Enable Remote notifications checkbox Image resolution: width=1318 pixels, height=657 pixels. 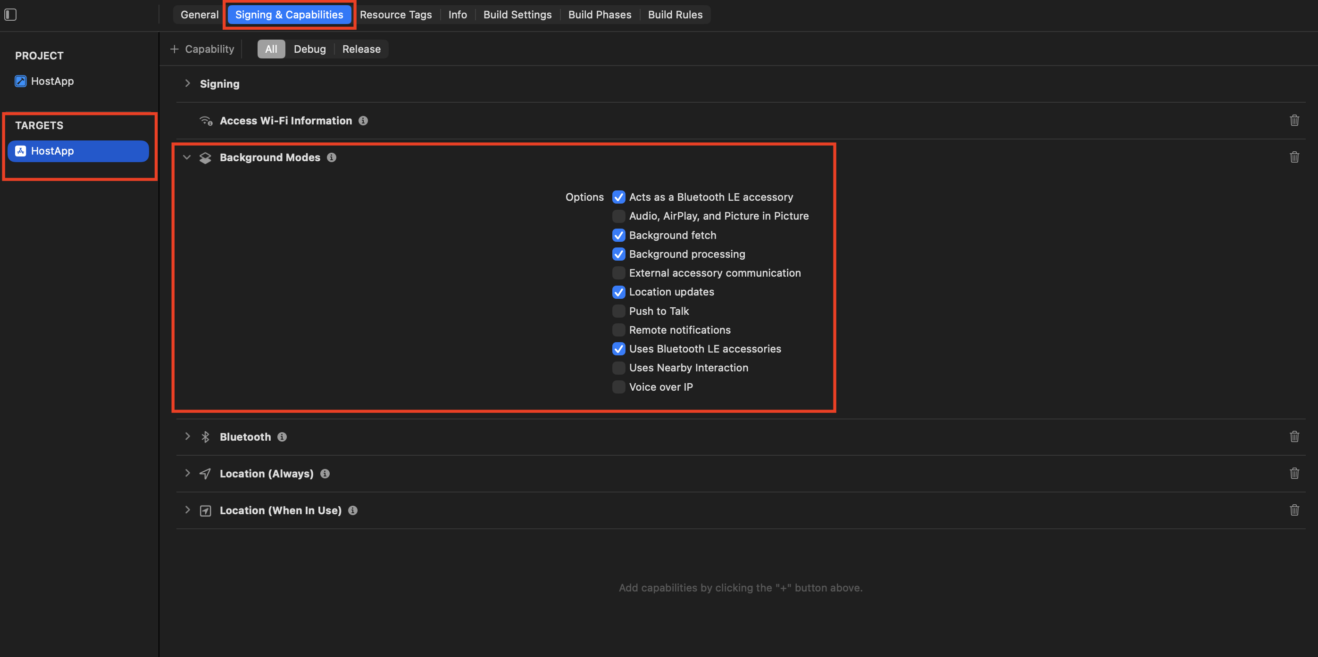pyautogui.click(x=618, y=330)
